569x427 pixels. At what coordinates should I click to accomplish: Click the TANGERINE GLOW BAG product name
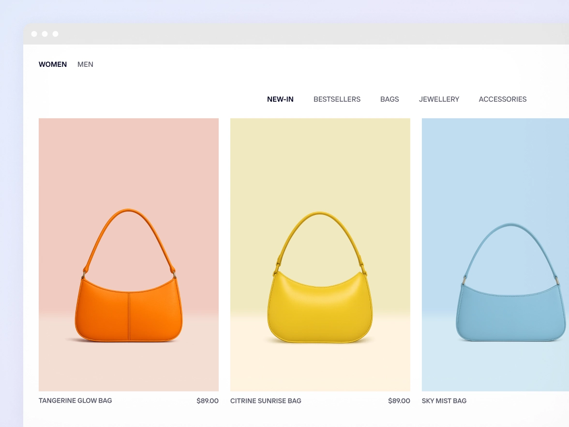tap(75, 400)
